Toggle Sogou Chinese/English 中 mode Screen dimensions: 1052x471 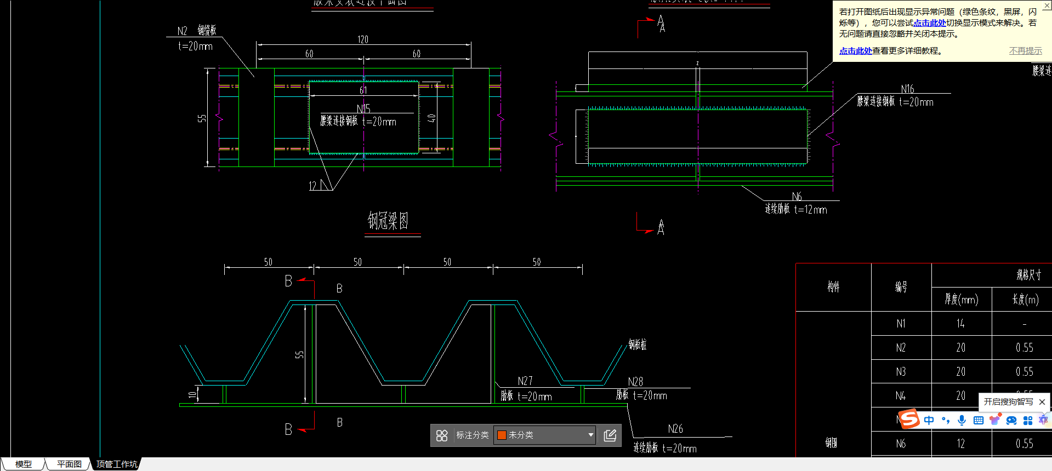coord(929,420)
